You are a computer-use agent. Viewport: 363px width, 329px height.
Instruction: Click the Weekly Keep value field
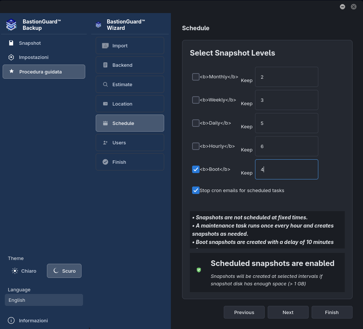[x=287, y=100]
